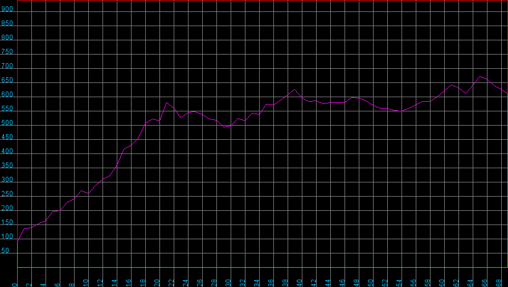Click the horizontal axis label 20
The width and height of the screenshot is (508, 287).
coord(157,283)
